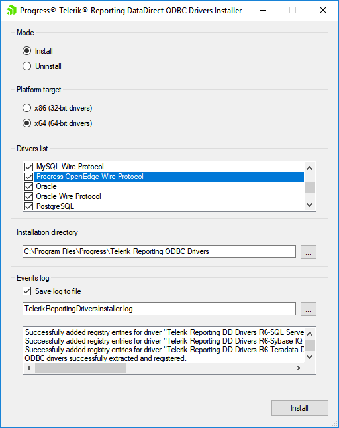Select the Install mode radio button
Image resolution: width=339 pixels, height=428 pixels.
26,51
